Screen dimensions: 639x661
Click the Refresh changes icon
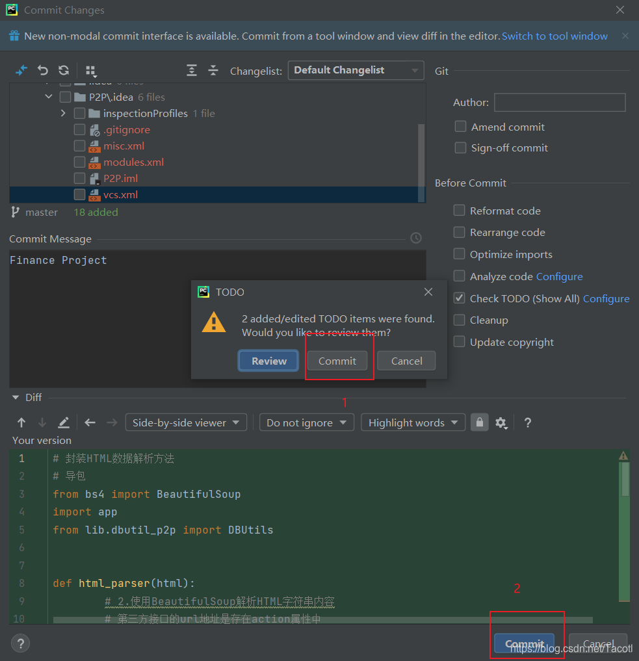point(64,70)
